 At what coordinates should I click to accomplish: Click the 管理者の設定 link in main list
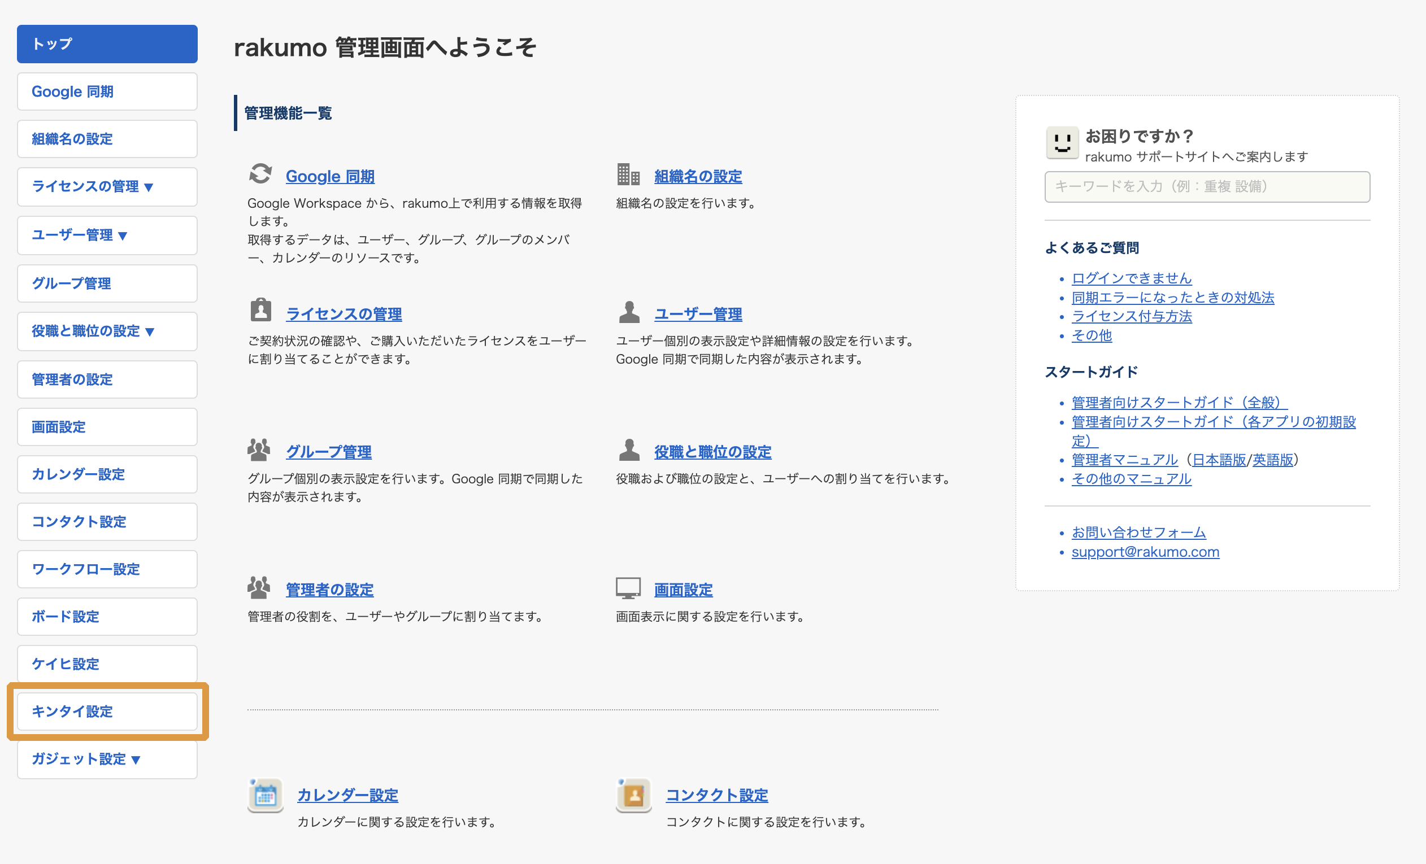329,590
